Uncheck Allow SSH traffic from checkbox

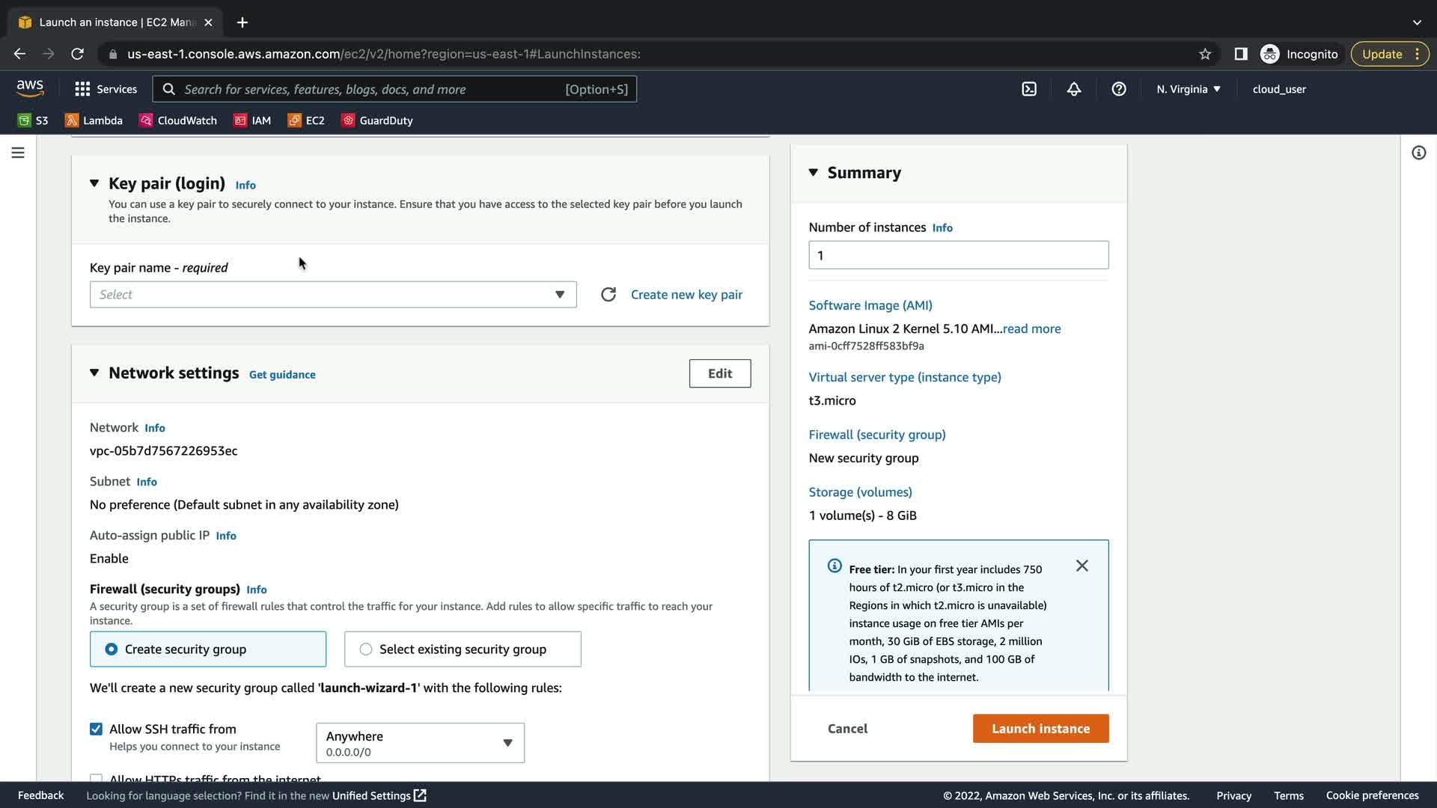pos(96,729)
